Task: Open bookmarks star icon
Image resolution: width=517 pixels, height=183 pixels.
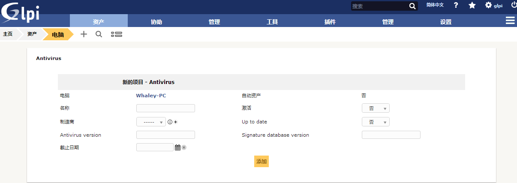Action: point(472,5)
